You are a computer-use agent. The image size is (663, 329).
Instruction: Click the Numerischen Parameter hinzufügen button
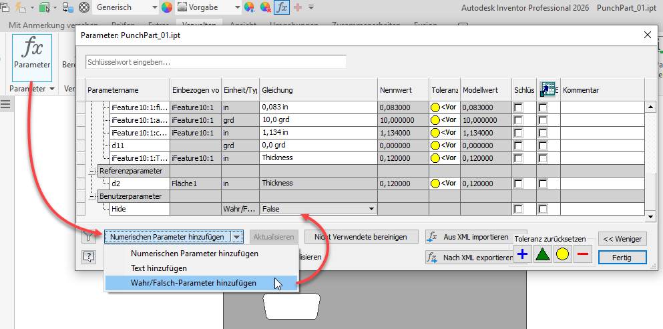168,237
